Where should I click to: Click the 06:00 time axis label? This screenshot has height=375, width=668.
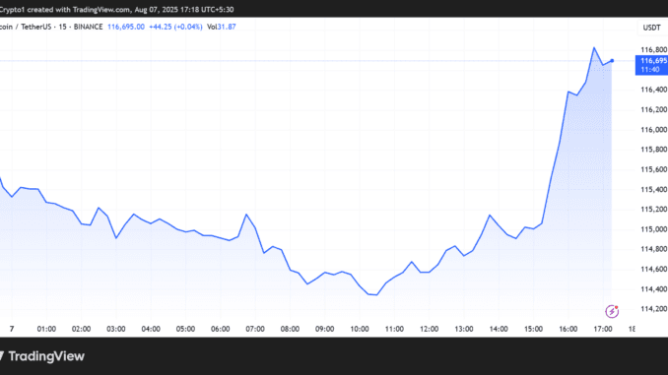tap(221, 329)
